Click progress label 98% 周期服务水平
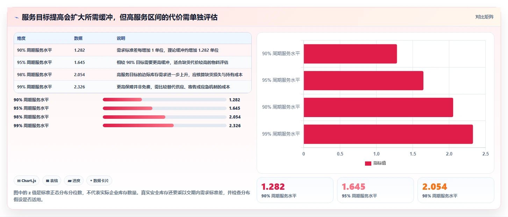Image resolution: width=508 pixels, height=217 pixels. point(31,117)
